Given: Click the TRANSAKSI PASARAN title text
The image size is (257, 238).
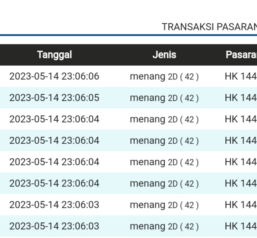Looking at the screenshot, I should click(209, 27).
